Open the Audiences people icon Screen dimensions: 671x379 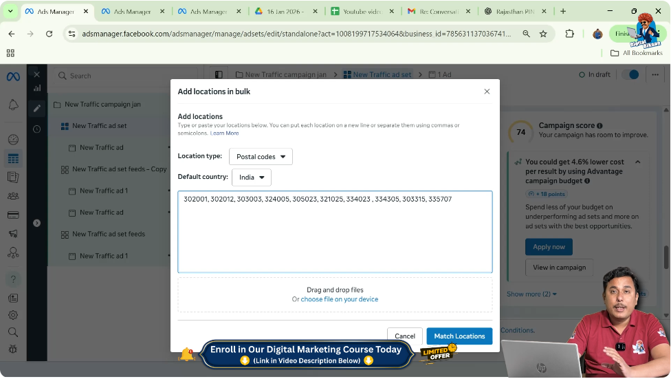(13, 196)
